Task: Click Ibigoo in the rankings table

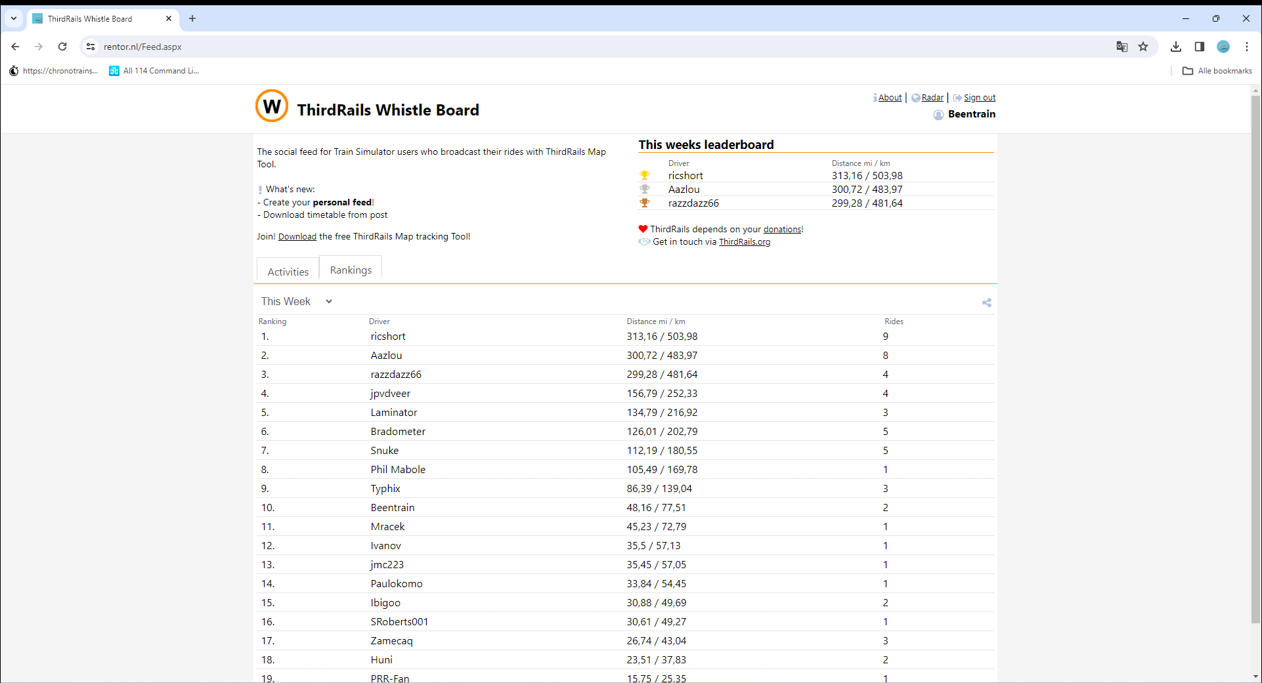Action: [385, 603]
